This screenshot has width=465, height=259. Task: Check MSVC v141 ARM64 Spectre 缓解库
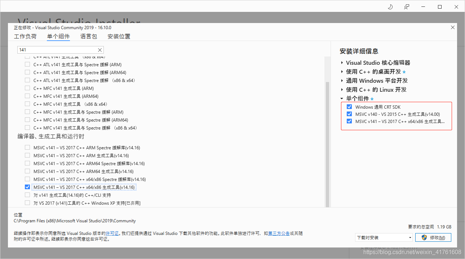[x=27, y=163]
